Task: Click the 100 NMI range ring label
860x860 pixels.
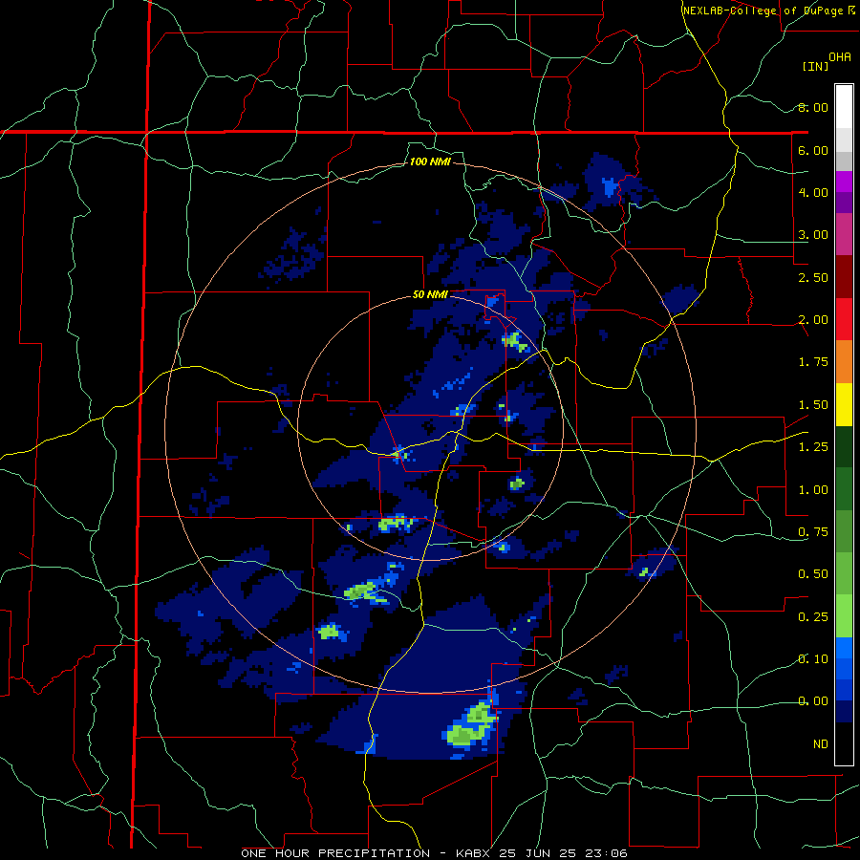Action: pyautogui.click(x=430, y=161)
